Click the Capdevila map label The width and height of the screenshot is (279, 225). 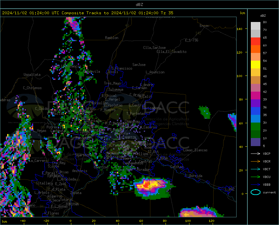point(91,71)
